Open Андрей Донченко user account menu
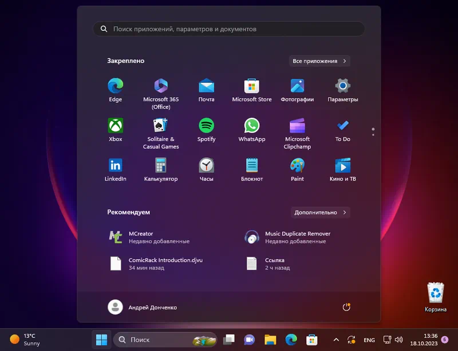Image resolution: width=458 pixels, height=351 pixels. pyautogui.click(x=142, y=307)
